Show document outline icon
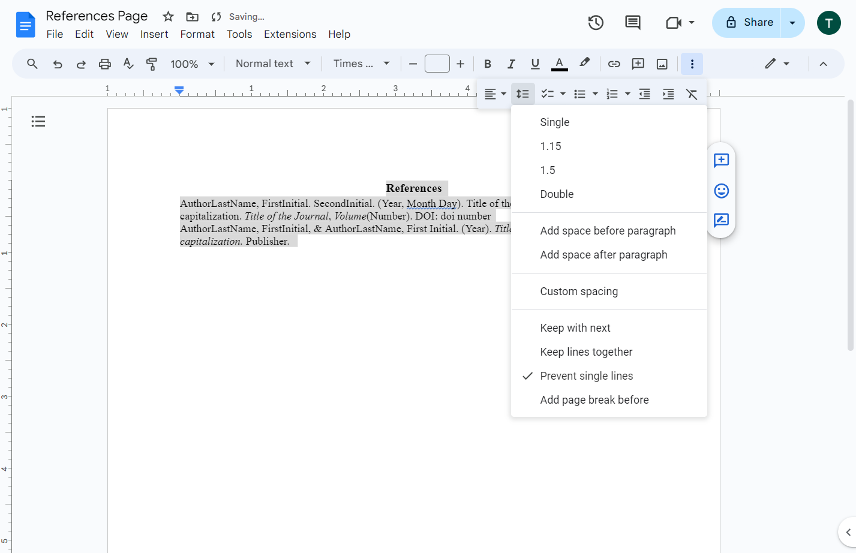This screenshot has width=856, height=553. [x=38, y=122]
